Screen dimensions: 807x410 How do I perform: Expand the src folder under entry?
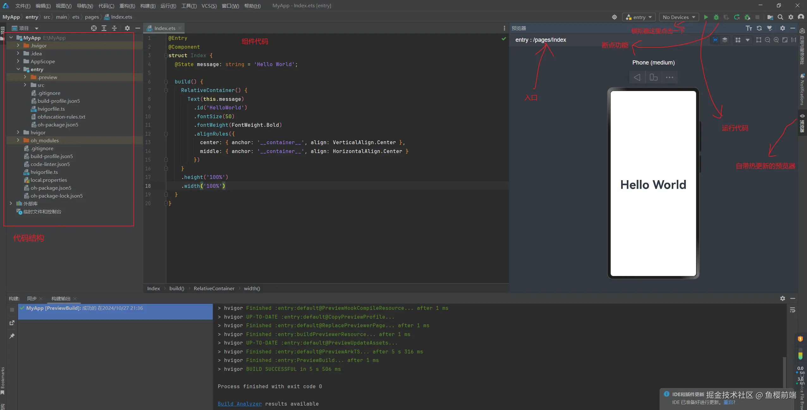(x=25, y=85)
